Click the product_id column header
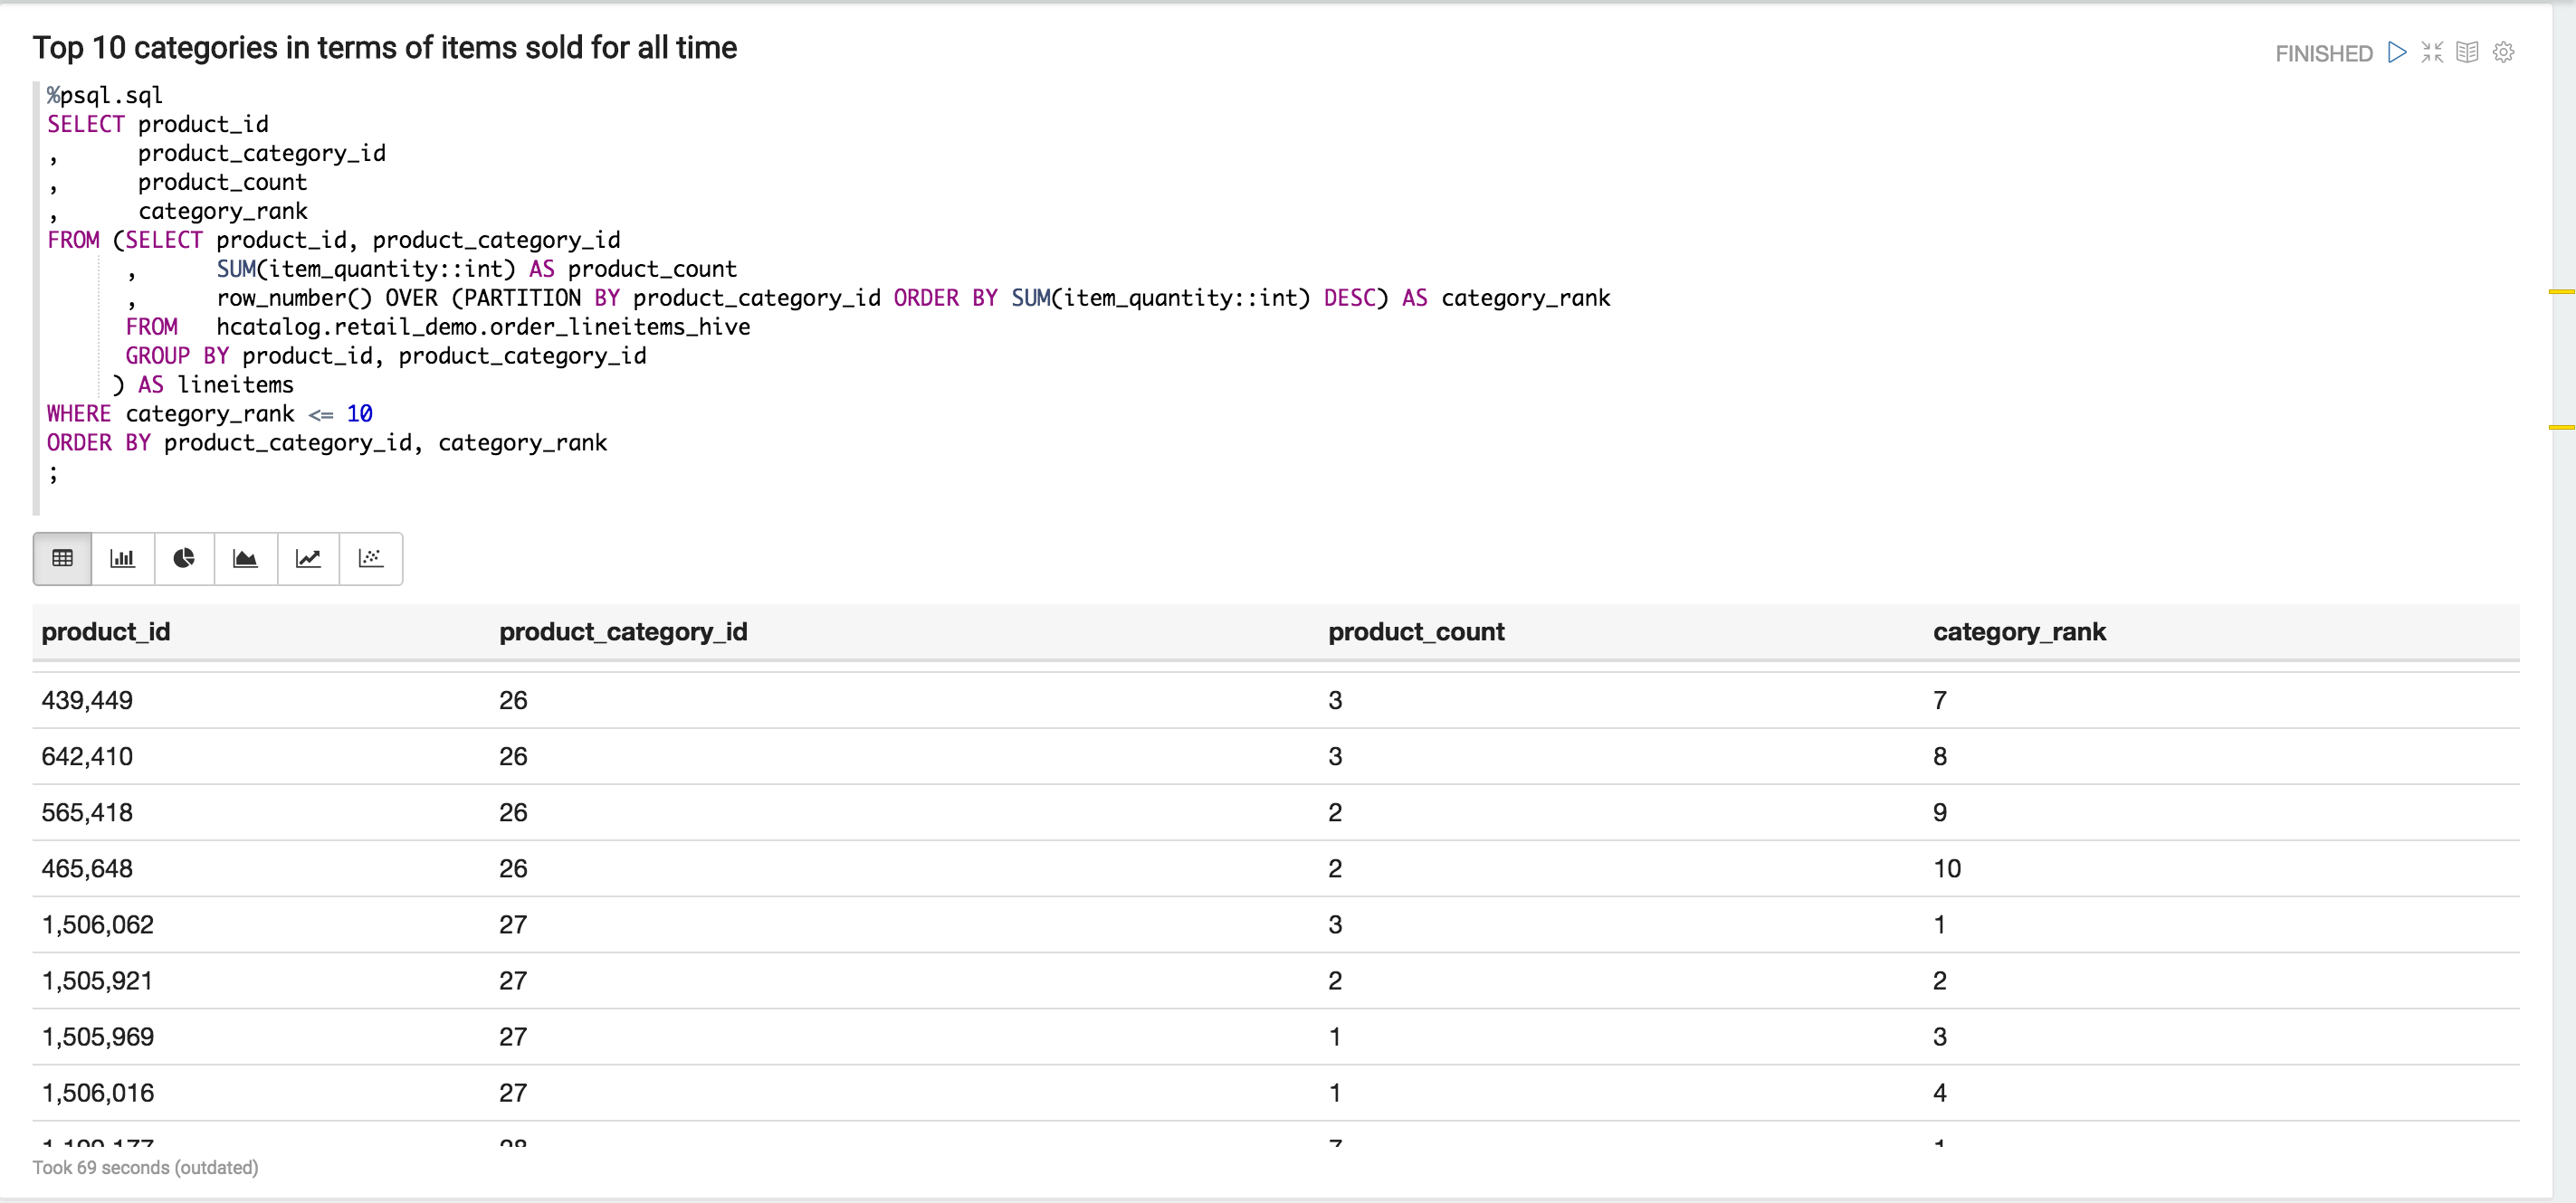The height and width of the screenshot is (1203, 2576). coord(106,631)
